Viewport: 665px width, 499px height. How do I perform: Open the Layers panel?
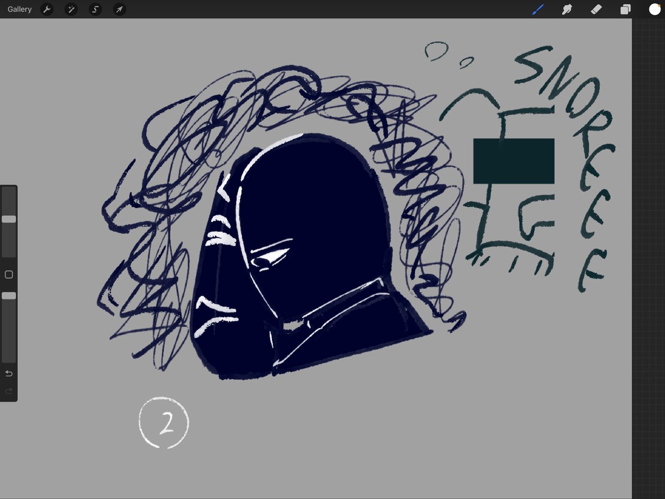click(626, 9)
